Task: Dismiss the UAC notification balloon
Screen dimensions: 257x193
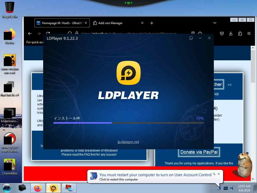Action: [x=219, y=174]
